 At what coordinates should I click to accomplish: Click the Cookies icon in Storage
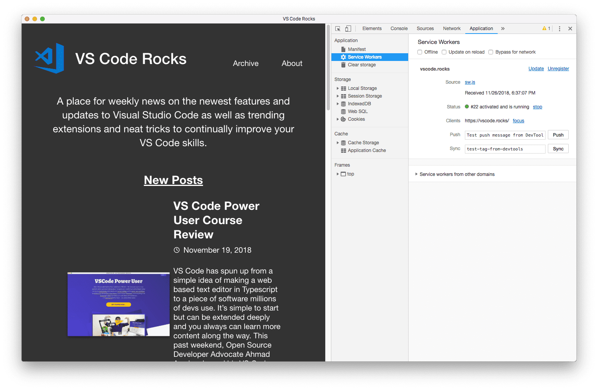343,119
